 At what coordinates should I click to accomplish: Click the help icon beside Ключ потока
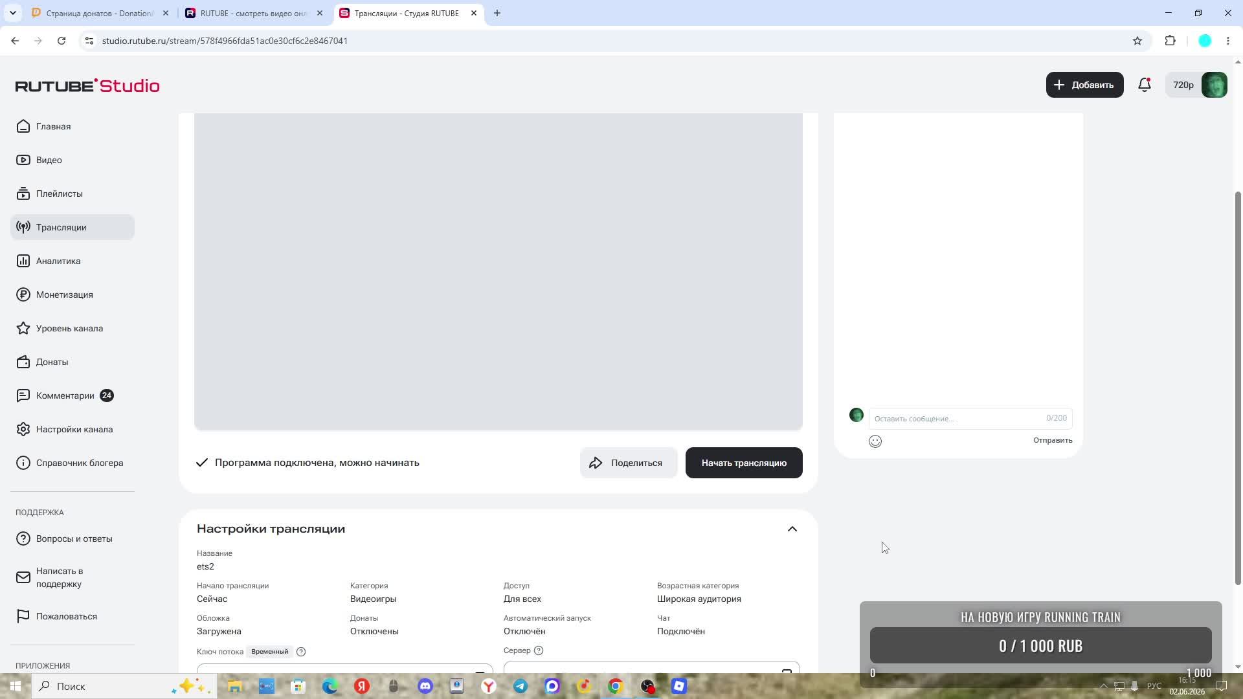[301, 652]
